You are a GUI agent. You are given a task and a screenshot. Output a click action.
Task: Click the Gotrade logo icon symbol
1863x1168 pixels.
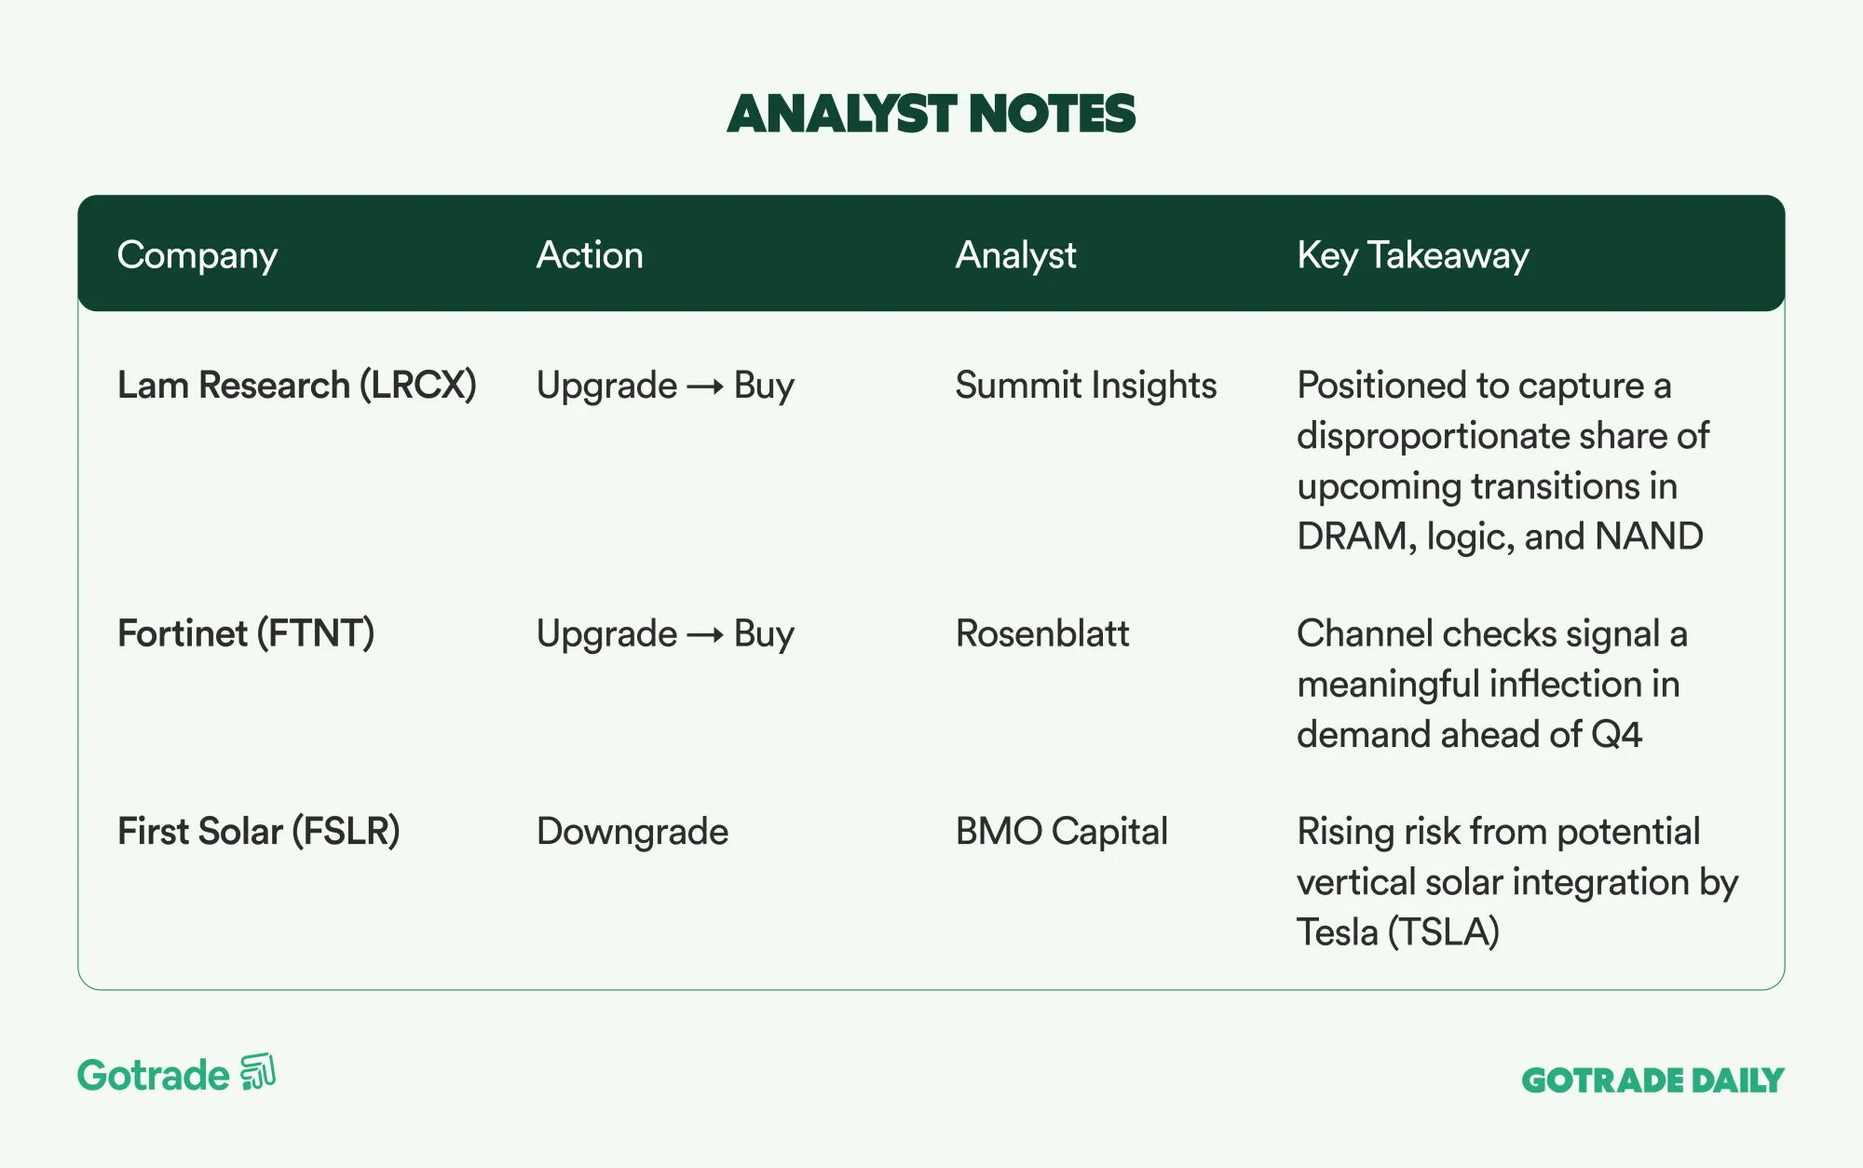[258, 1072]
